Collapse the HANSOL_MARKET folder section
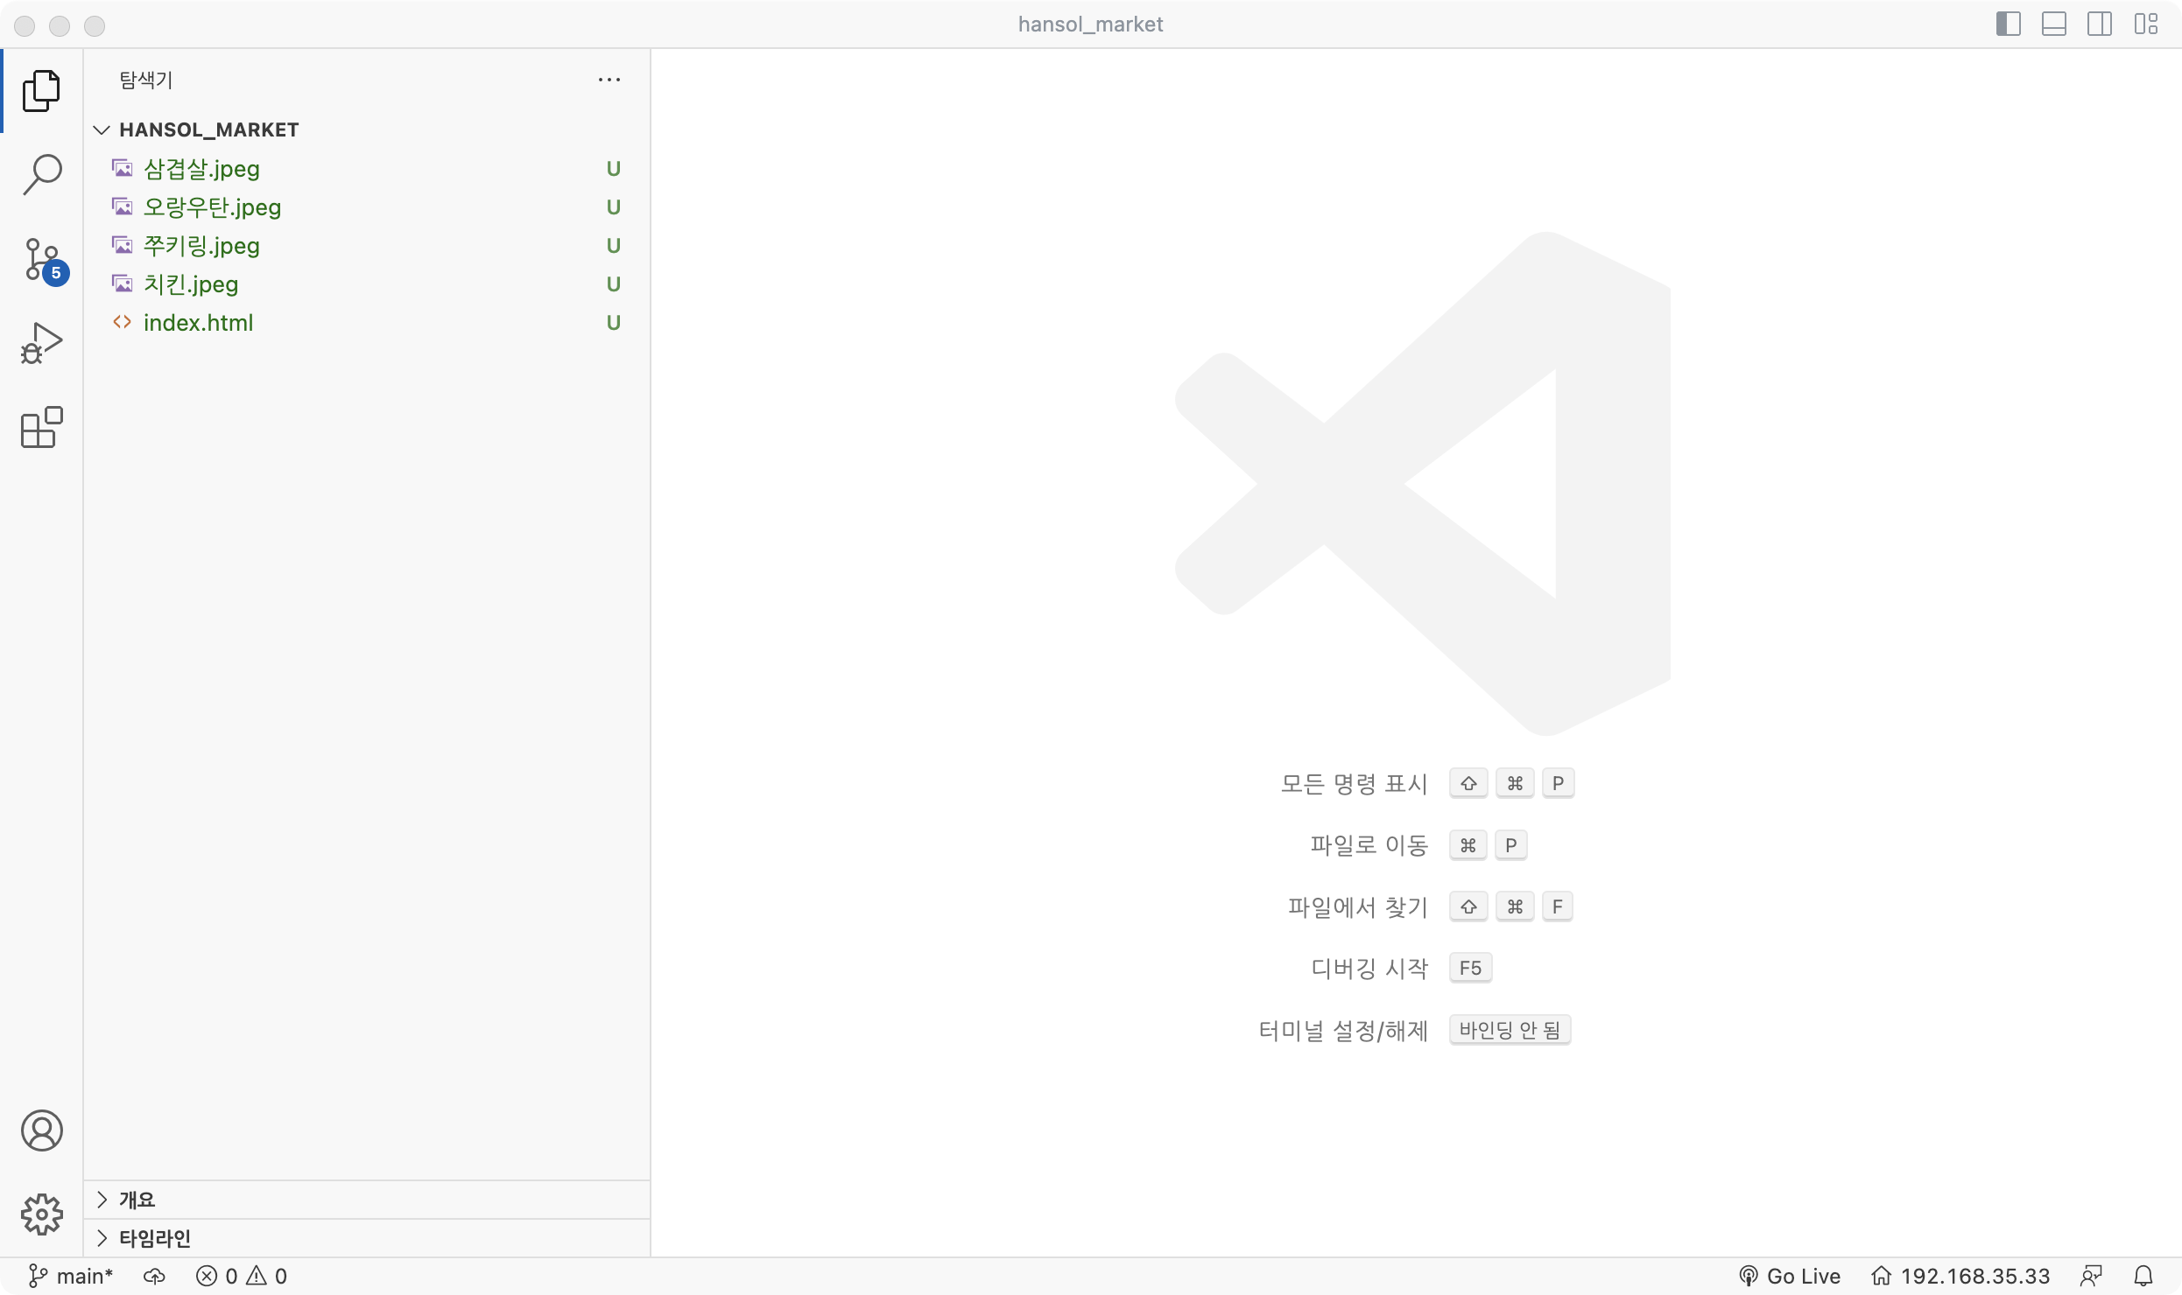 [367, 129]
